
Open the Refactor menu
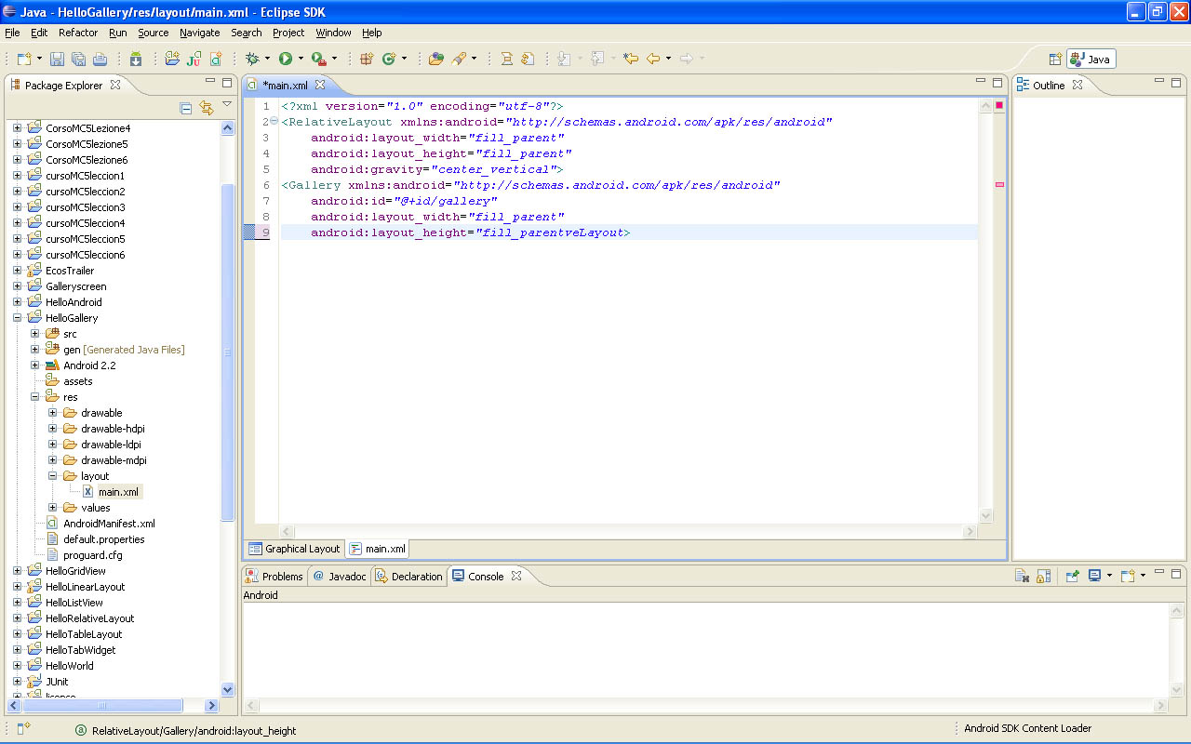[78, 33]
